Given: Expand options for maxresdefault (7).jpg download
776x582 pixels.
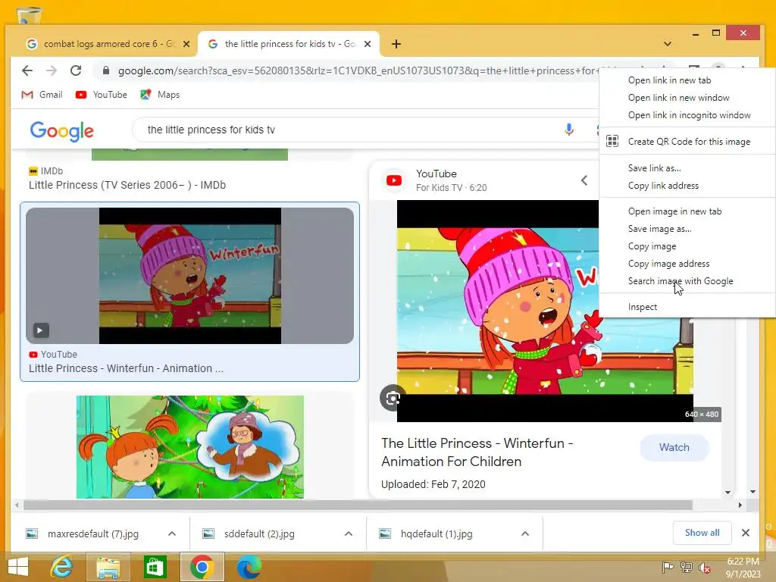Looking at the screenshot, I should pos(172,533).
